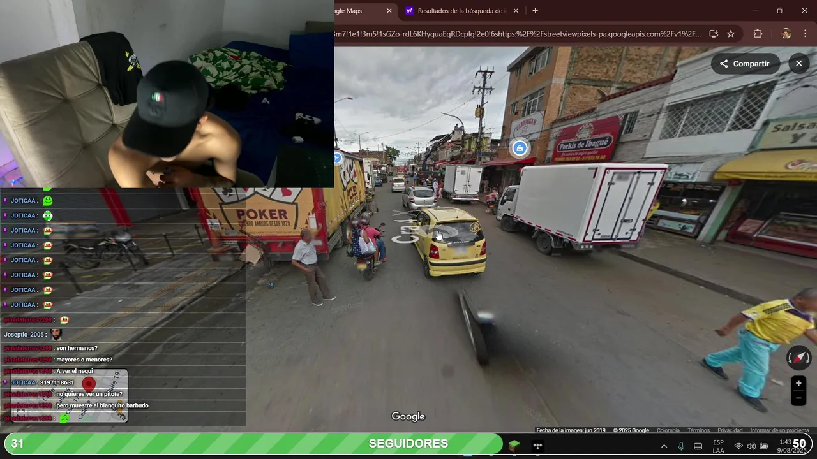Image resolution: width=817 pixels, height=459 pixels.
Task: Restore down the browser window
Action: point(780,11)
